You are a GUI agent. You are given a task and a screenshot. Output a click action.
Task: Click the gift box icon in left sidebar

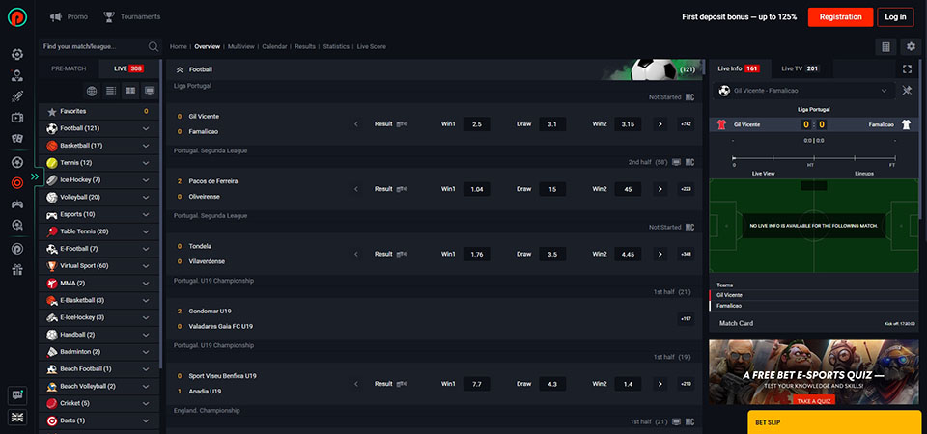click(17, 269)
